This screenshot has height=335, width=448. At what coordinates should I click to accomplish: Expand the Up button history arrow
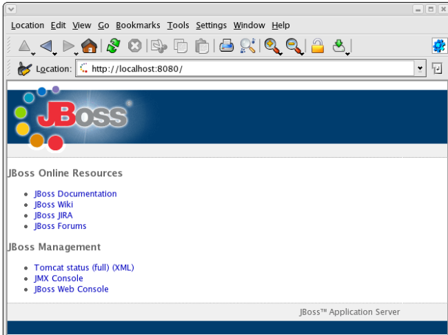tap(33, 54)
